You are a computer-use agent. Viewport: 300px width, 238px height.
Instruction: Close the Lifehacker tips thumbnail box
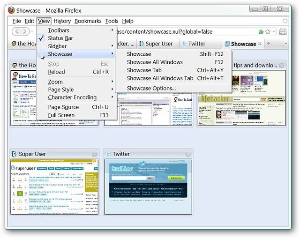[281, 66]
